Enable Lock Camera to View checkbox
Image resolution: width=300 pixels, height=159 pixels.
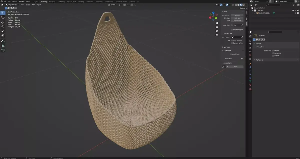click(232, 43)
